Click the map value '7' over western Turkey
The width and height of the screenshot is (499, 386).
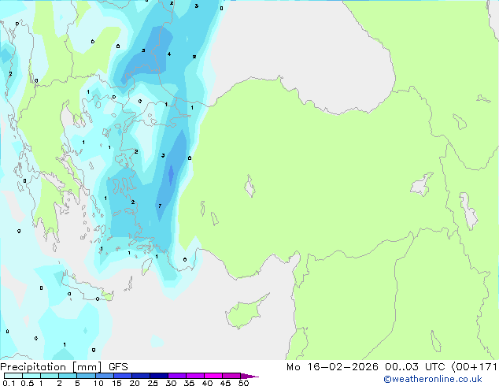click(x=160, y=206)
